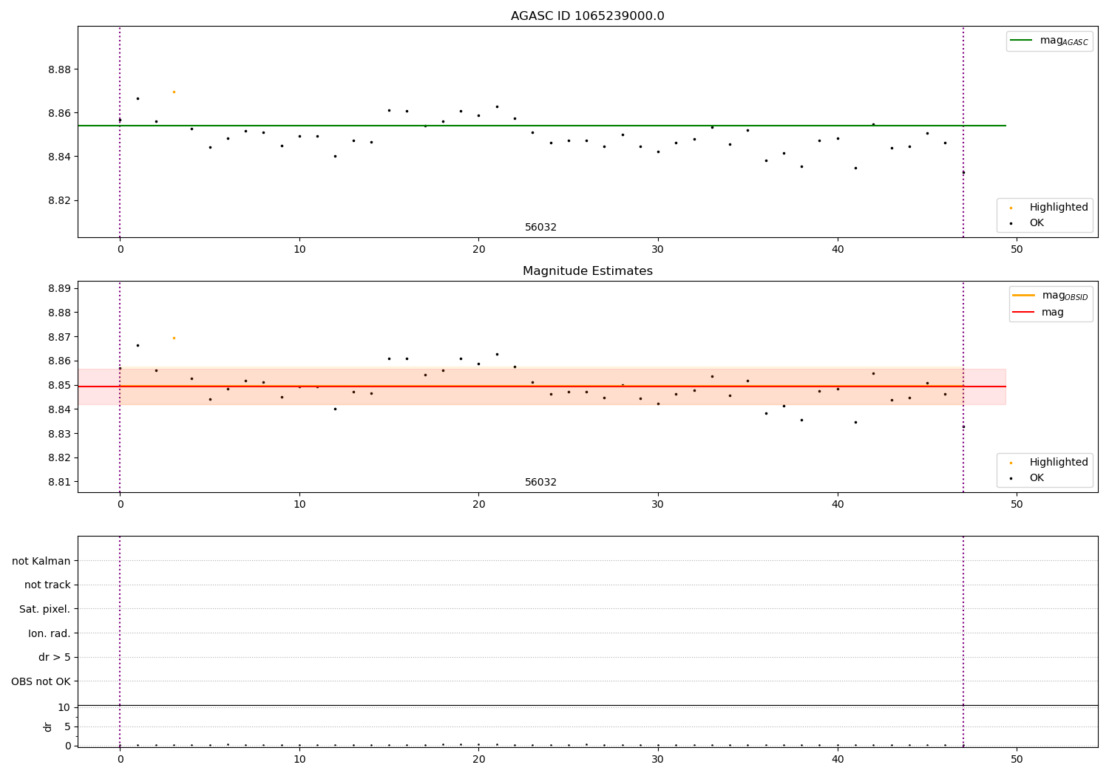Click the 8.87 tick label in the middle plot
Screen dimensions: 1109x776
click(59, 337)
